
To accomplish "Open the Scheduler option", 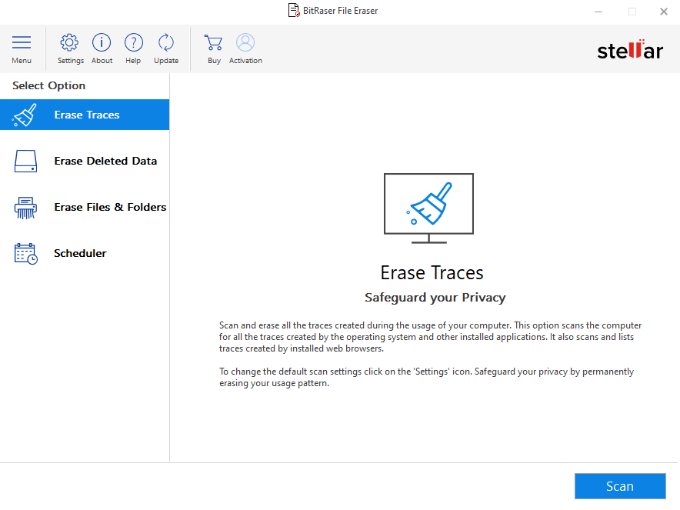I will [80, 253].
